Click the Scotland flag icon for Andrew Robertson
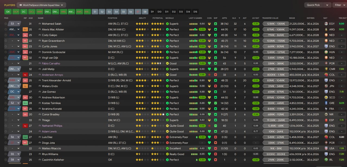 click(326, 97)
